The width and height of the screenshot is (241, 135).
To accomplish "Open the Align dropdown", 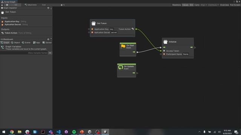I will coord(204,5).
